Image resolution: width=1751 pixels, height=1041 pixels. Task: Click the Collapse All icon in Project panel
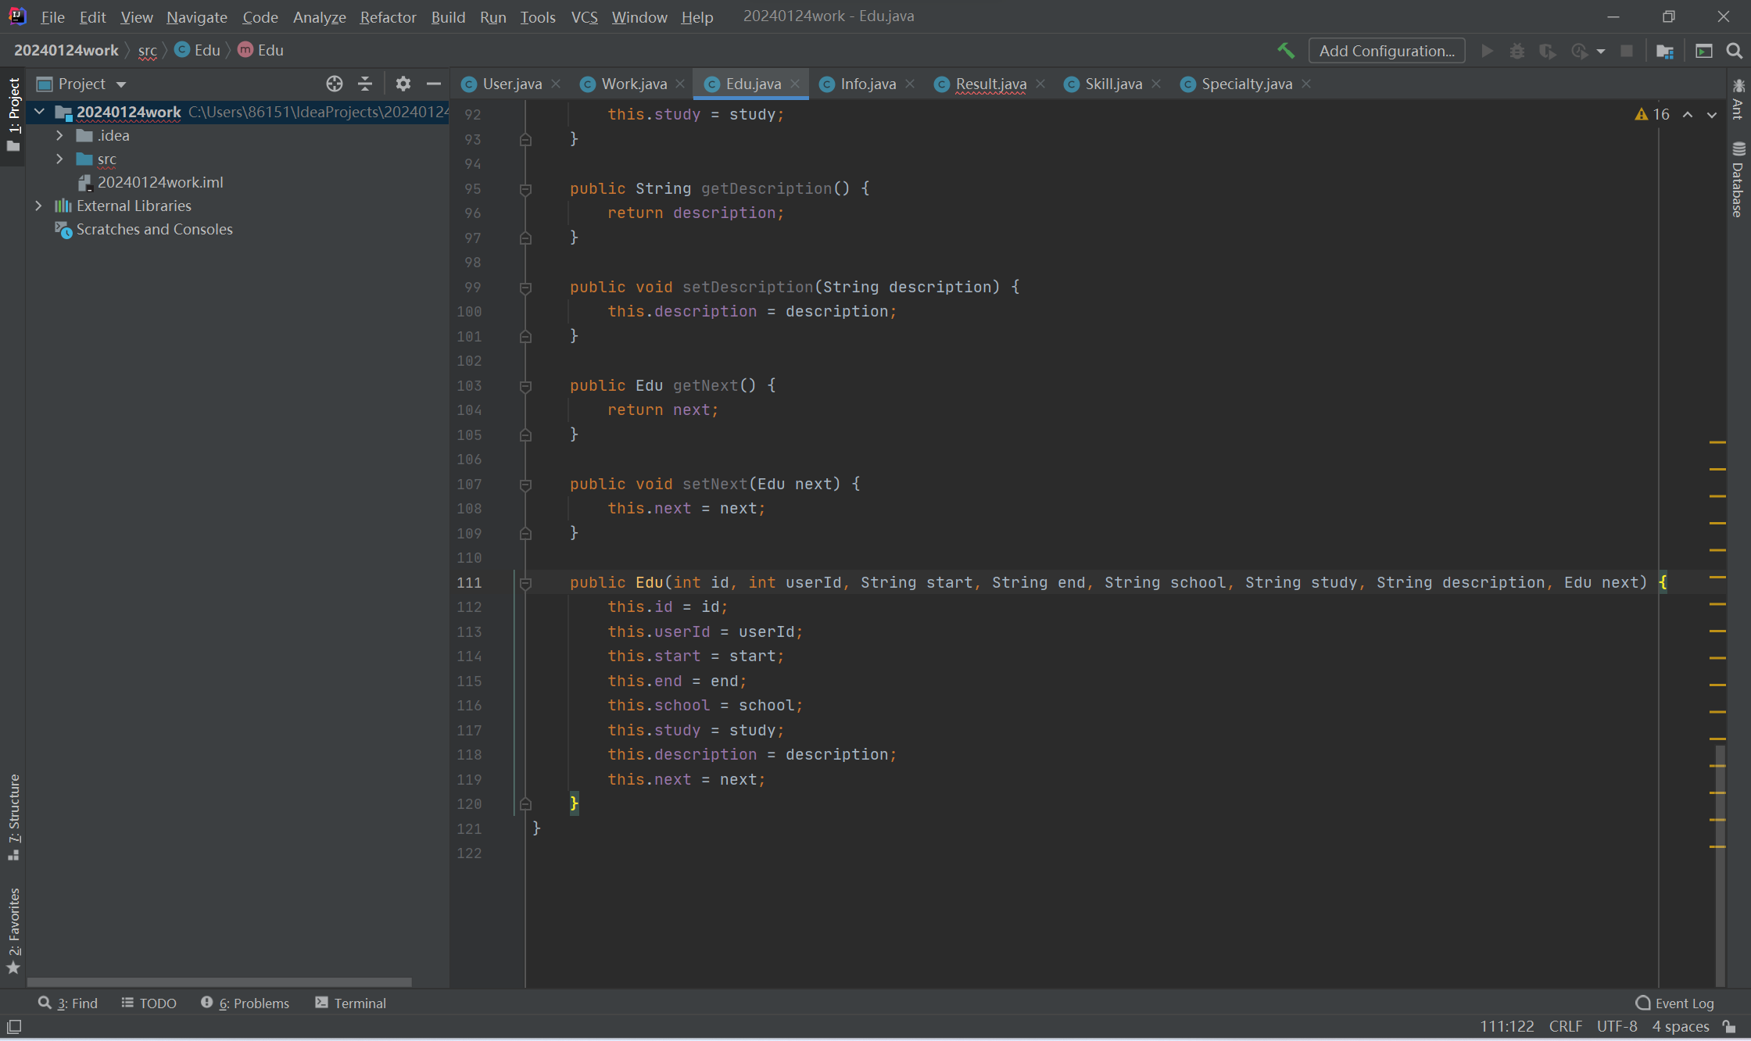(x=365, y=84)
